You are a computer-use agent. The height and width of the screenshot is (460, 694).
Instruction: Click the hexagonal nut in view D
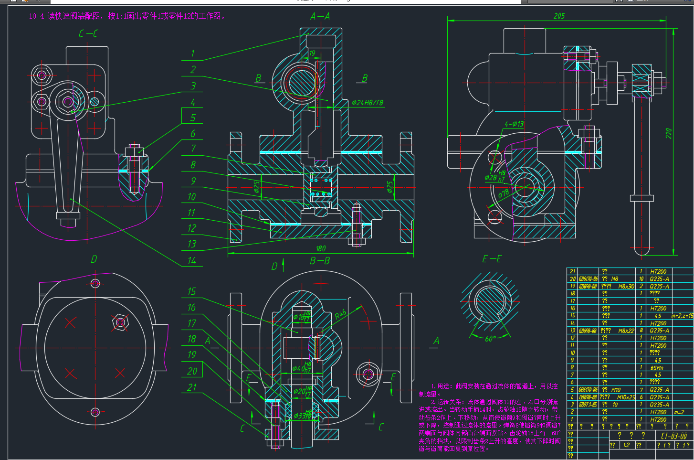[x=120, y=323]
